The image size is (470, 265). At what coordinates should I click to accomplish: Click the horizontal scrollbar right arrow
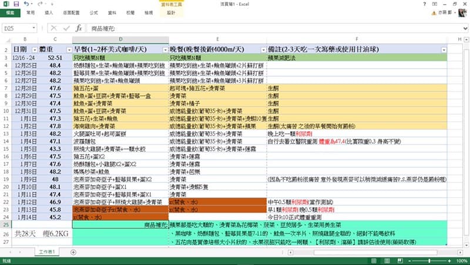coord(460,253)
